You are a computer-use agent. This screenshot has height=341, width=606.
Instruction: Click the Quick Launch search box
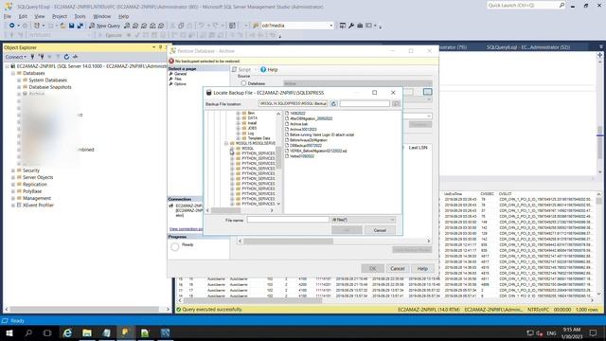pos(526,6)
